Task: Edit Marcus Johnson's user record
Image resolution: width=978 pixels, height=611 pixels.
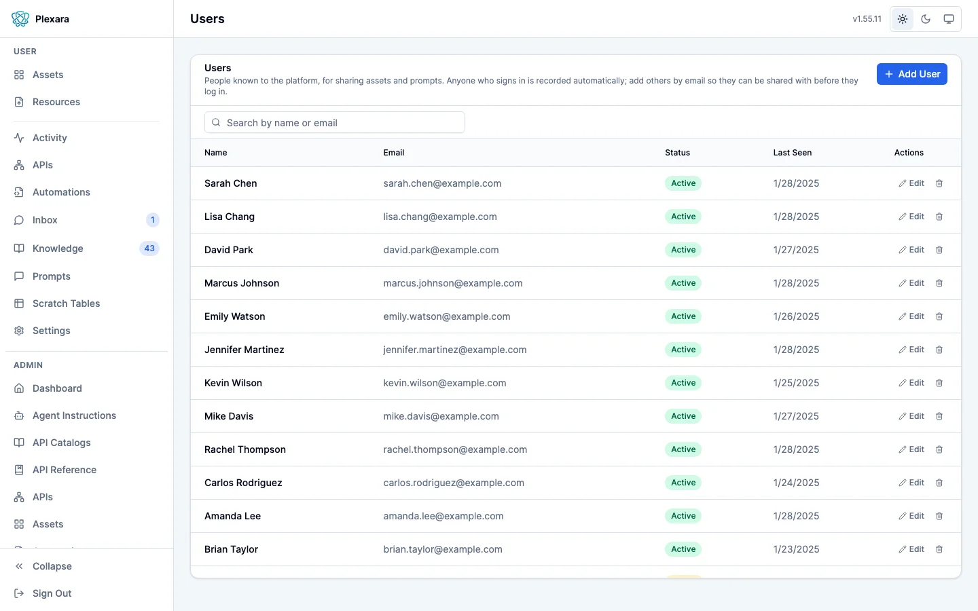Action: click(911, 283)
